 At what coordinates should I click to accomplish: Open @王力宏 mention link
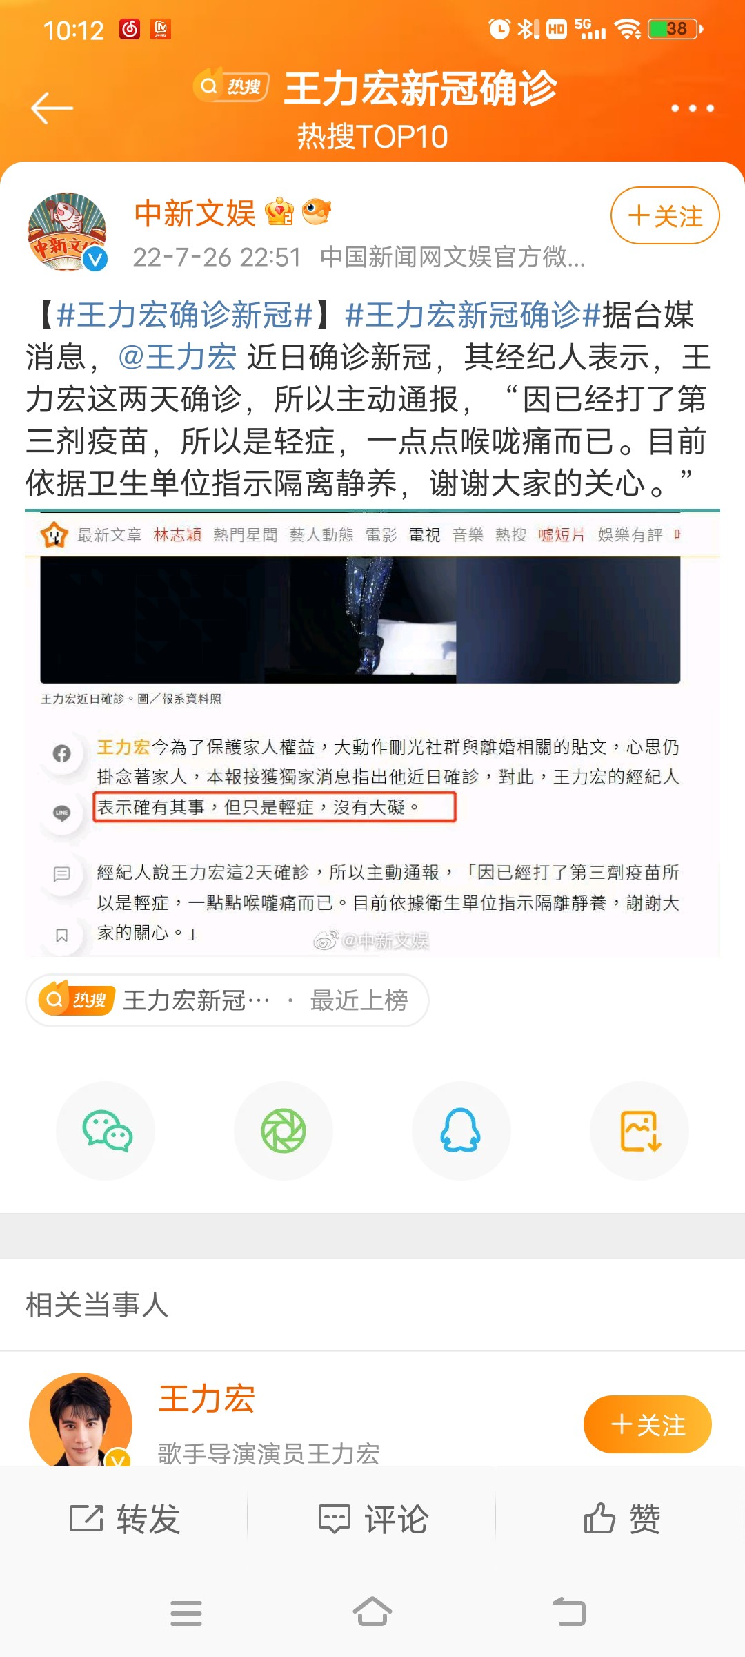click(177, 357)
